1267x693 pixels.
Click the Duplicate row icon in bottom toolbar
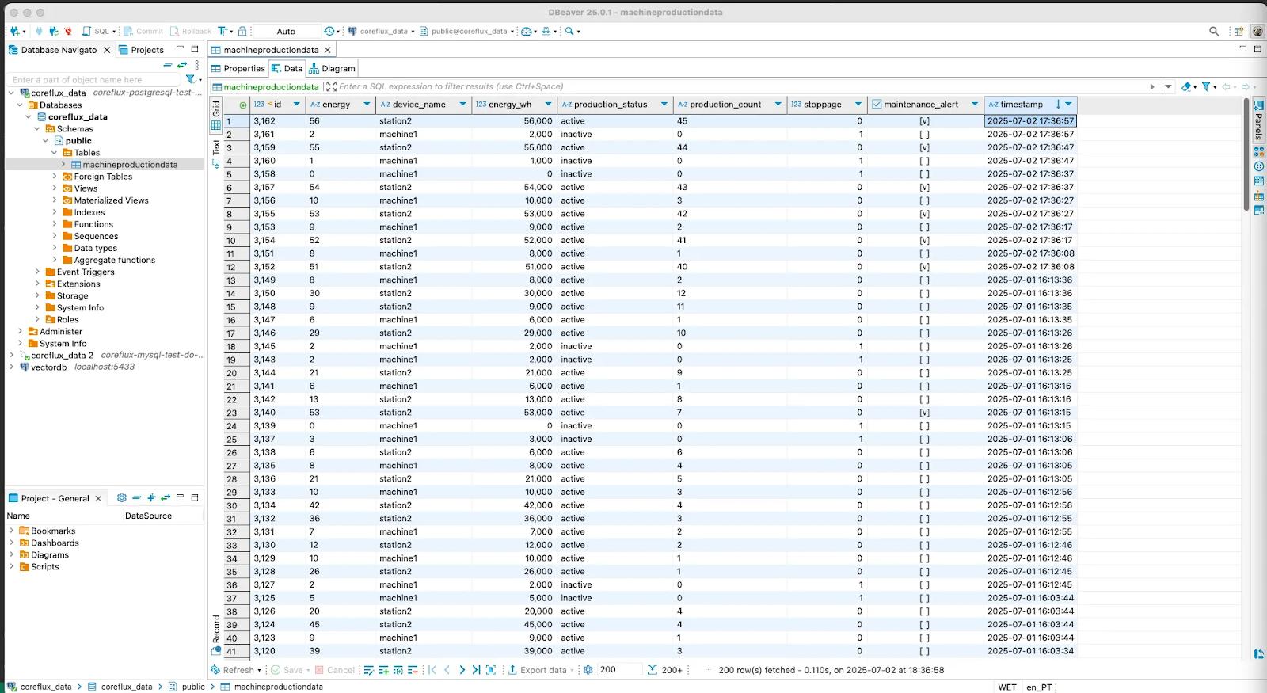coord(398,670)
